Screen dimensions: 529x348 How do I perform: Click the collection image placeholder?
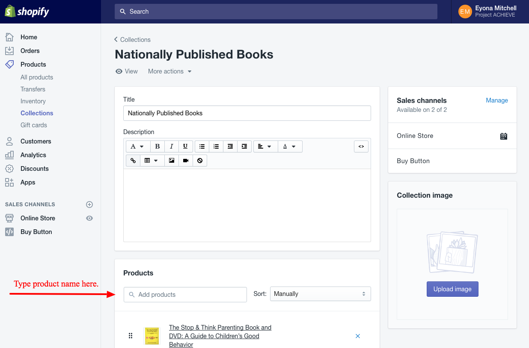pyautogui.click(x=452, y=252)
